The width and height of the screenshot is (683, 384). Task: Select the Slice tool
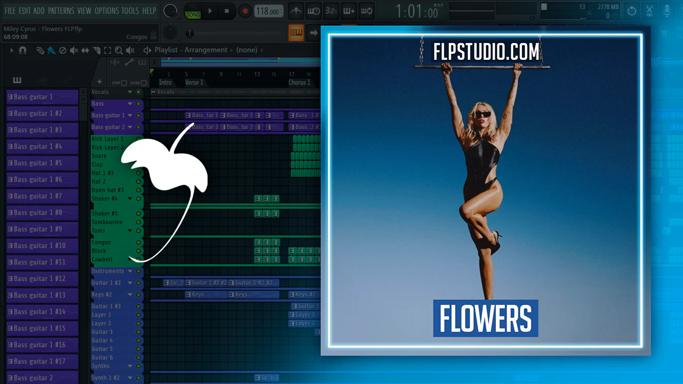[97, 50]
